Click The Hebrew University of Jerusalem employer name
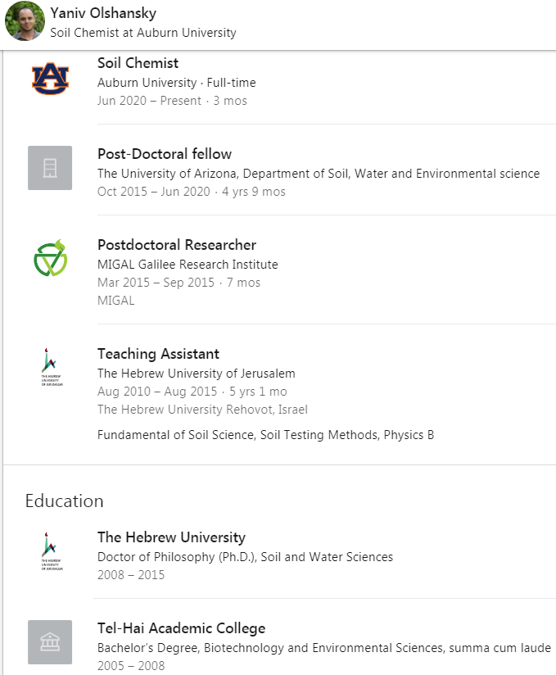The height and width of the screenshot is (675, 556). point(196,374)
